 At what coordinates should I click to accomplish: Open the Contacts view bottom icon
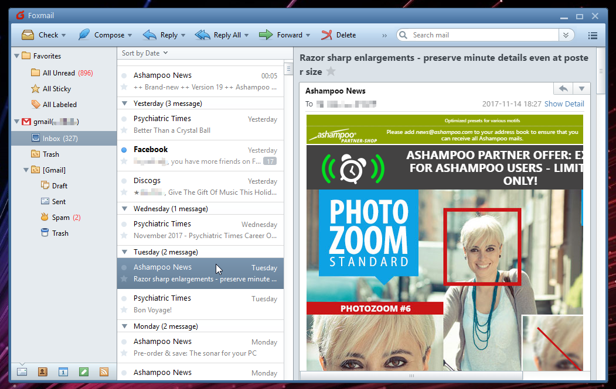click(x=42, y=372)
